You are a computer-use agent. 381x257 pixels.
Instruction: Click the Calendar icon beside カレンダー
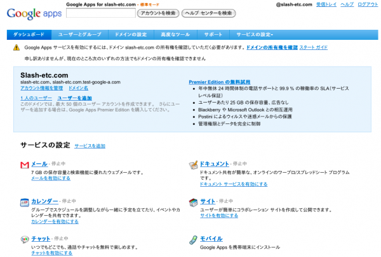25,203
